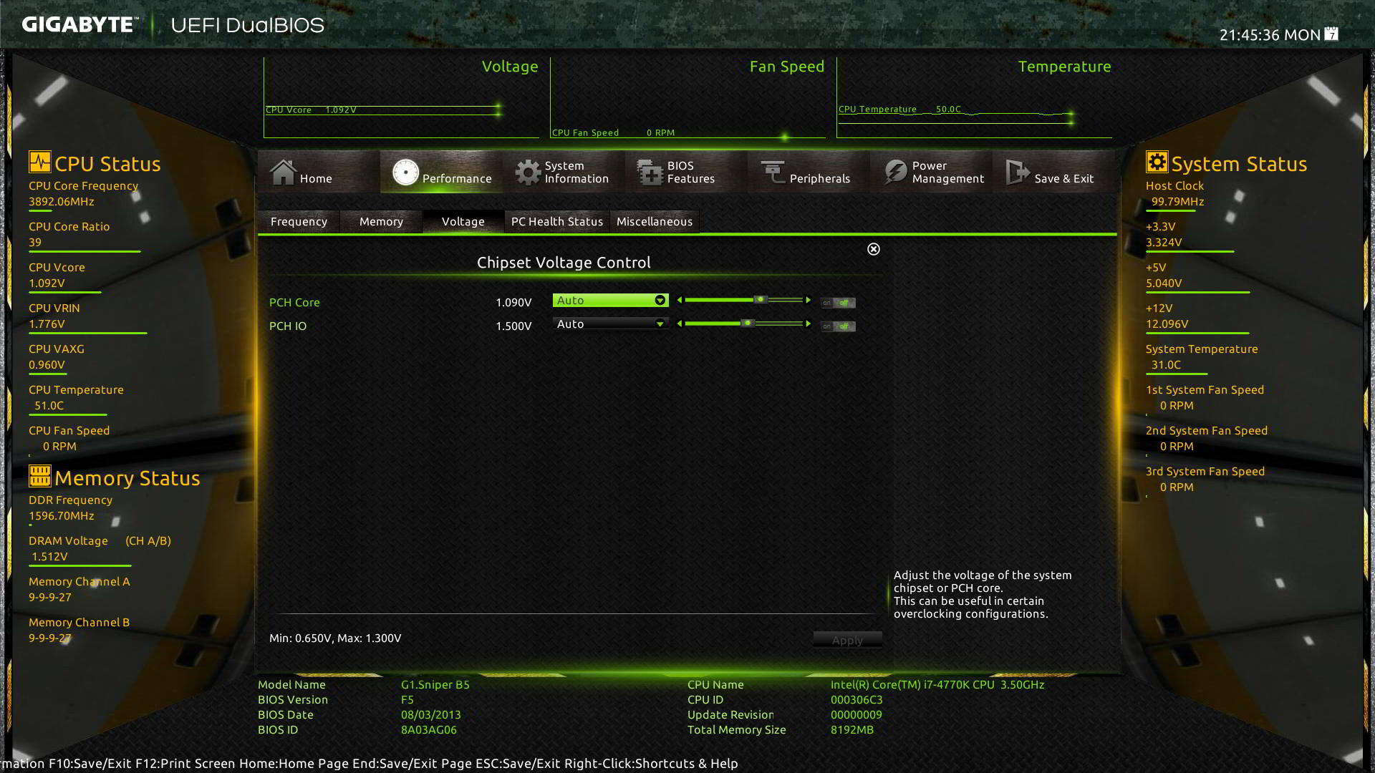Click the Min/Max voltage range text
This screenshot has height=773, width=1375.
pos(335,638)
